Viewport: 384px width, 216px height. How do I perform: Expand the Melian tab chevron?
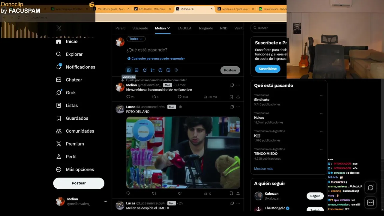coord(169,28)
